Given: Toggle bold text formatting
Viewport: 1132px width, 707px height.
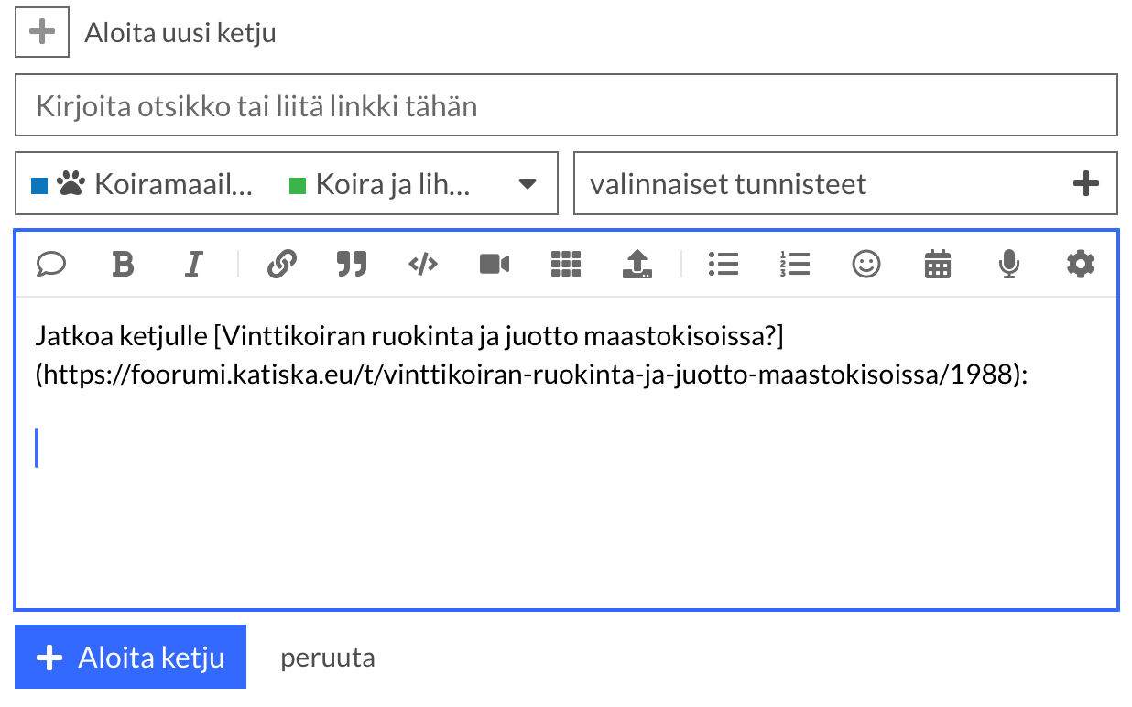Looking at the screenshot, I should click(123, 265).
